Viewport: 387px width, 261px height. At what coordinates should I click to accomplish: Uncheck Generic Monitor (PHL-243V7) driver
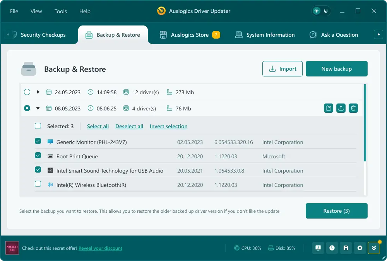pos(38,141)
